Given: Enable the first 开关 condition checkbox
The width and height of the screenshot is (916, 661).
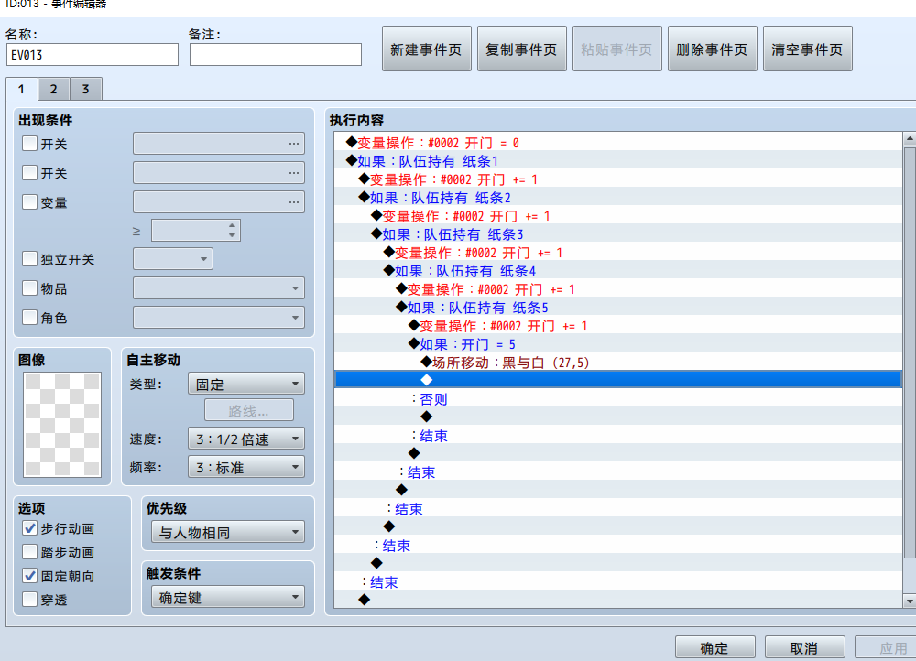Looking at the screenshot, I should coord(30,143).
